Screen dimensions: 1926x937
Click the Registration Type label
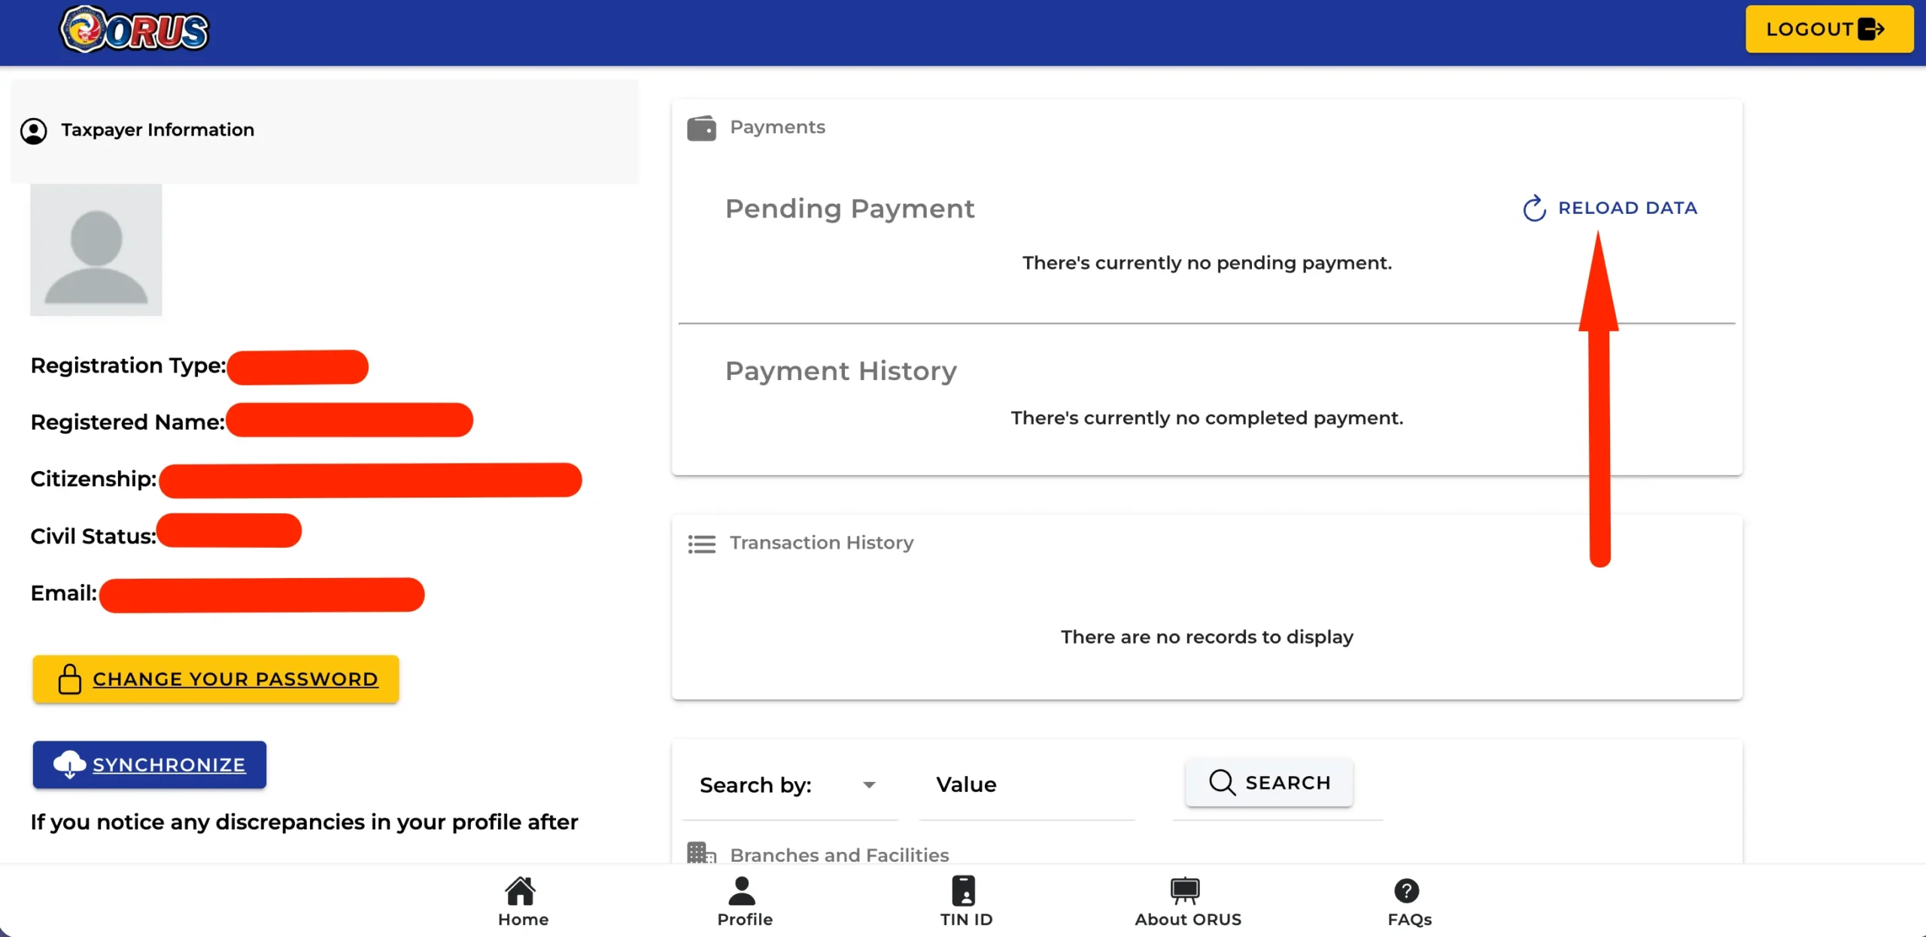coord(128,366)
